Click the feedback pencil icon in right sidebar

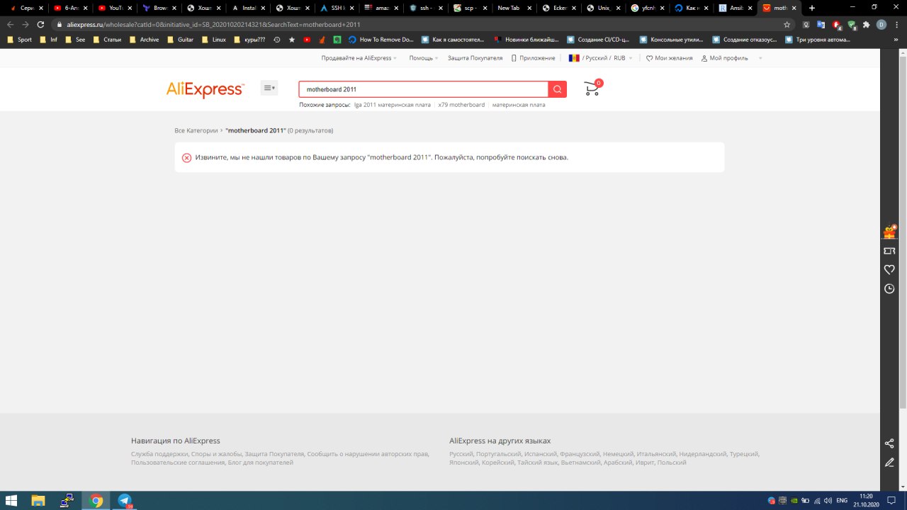[889, 463]
